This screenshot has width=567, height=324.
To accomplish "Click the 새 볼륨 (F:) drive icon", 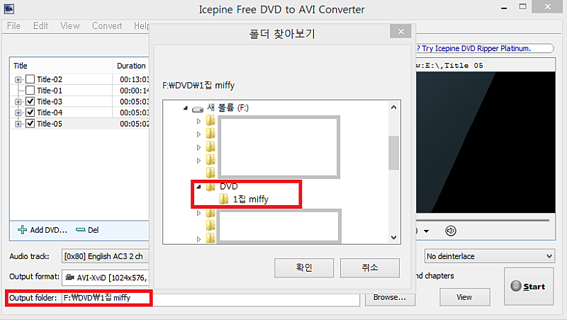I will [x=198, y=108].
